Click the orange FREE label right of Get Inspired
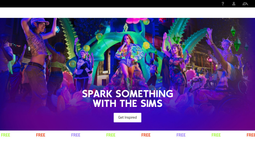 pyautogui.click(x=146, y=135)
